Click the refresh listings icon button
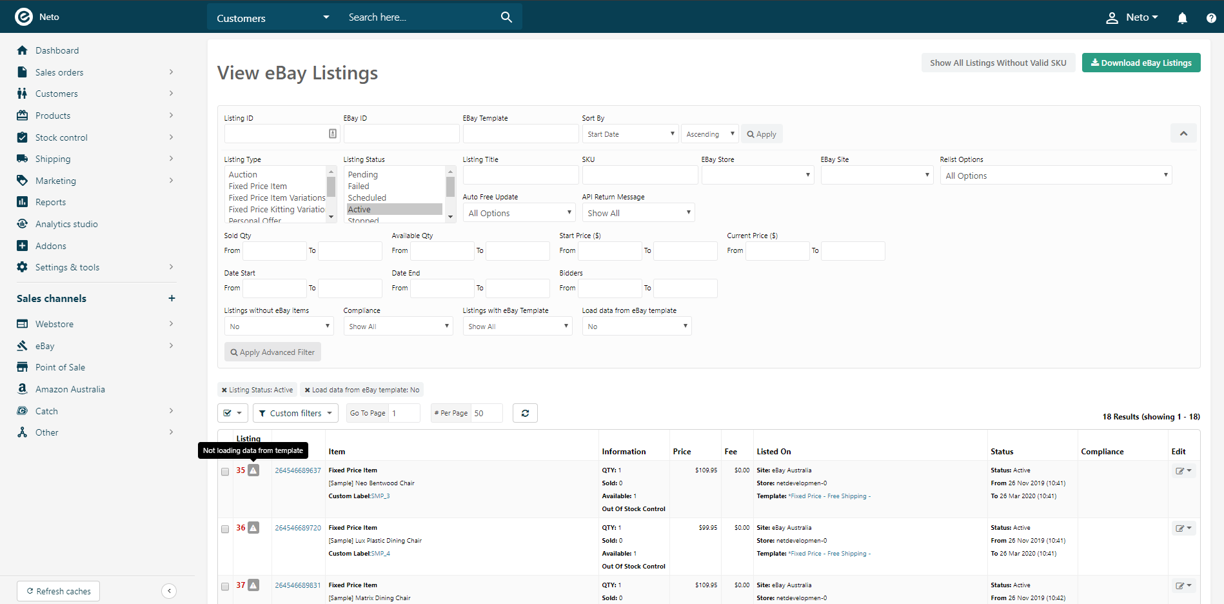 tap(525, 413)
